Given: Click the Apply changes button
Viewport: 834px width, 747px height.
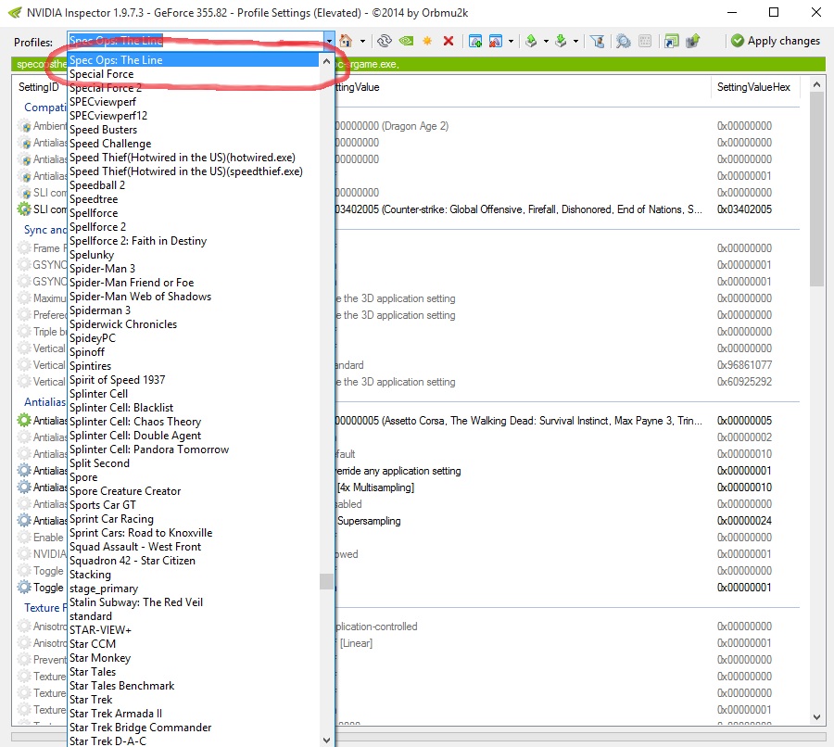Looking at the screenshot, I should pos(776,41).
